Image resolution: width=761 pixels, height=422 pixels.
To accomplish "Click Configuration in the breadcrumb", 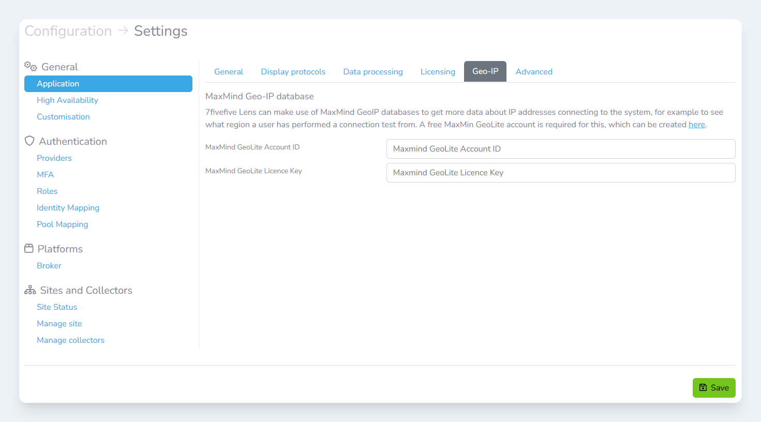I will click(x=68, y=31).
